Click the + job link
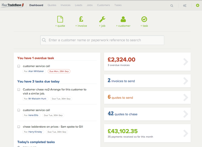 click(102, 26)
